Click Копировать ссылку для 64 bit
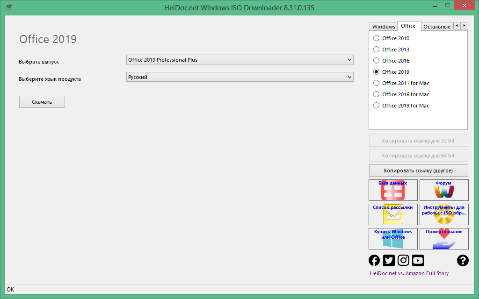Screen dimensions: 479x299 [418, 156]
